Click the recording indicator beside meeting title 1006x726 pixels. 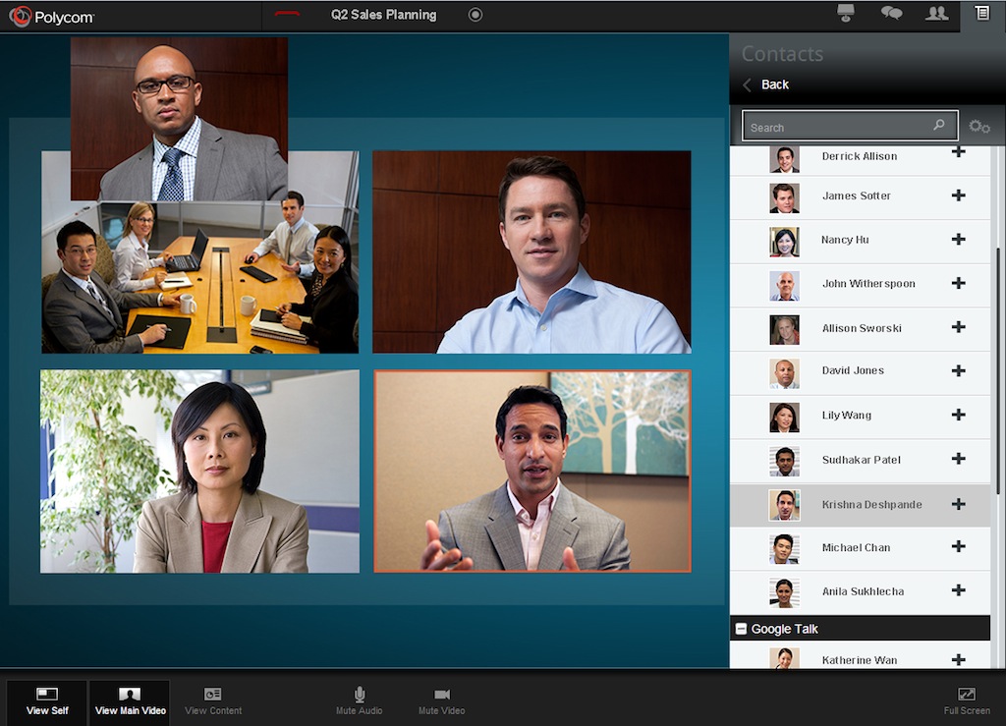pos(475,15)
